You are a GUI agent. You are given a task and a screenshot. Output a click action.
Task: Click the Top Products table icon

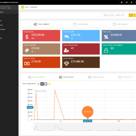coord(120,77)
